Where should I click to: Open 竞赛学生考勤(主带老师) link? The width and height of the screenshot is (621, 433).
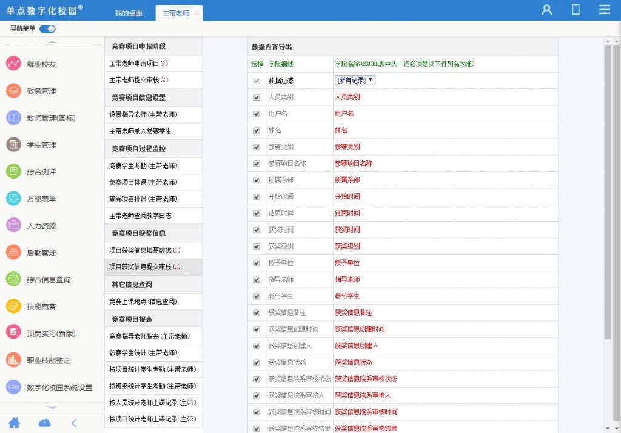153,166
